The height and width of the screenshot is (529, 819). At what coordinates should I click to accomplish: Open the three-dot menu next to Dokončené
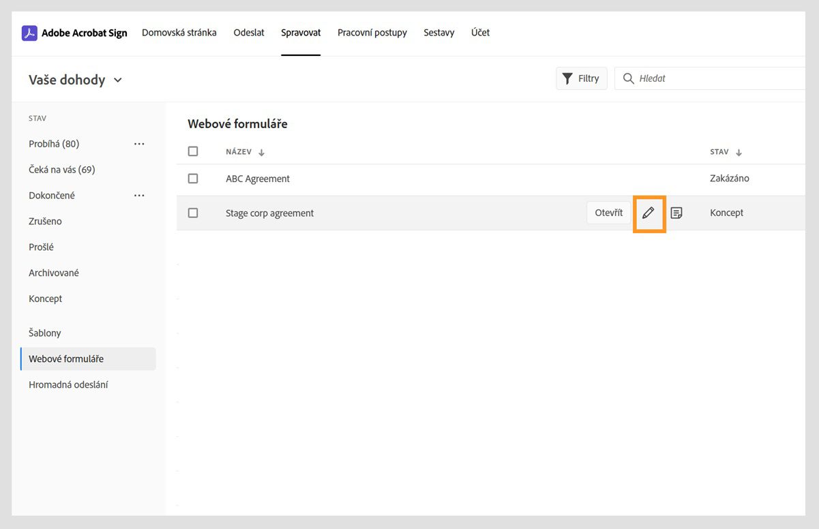point(140,196)
